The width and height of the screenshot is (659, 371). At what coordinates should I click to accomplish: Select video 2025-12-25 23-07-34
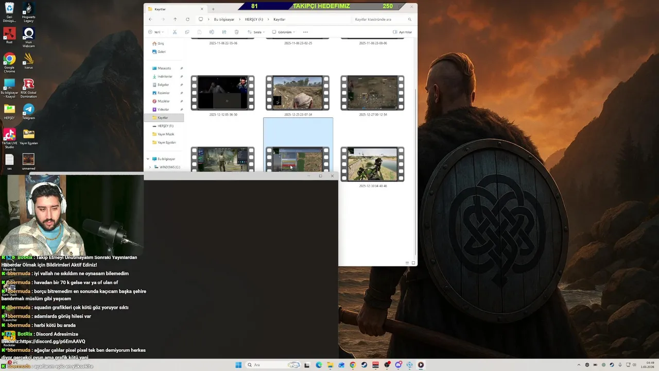(x=298, y=93)
